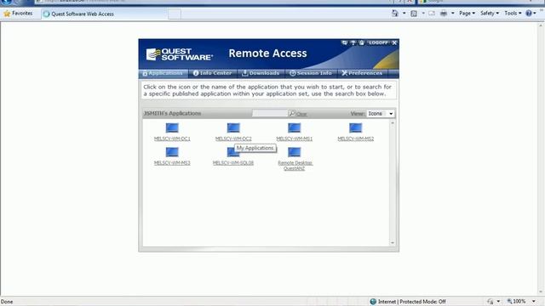The width and height of the screenshot is (545, 306).
Task: Expand the Print dropdown arrow
Action: (x=452, y=14)
